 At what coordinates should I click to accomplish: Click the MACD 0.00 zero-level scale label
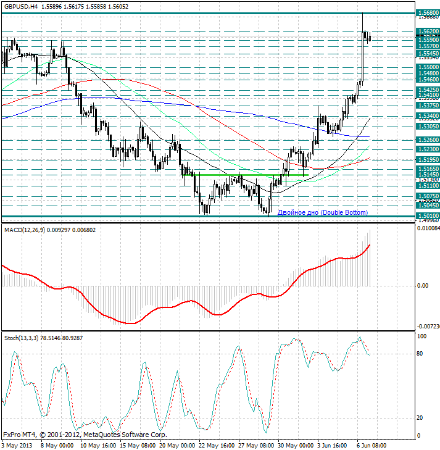(423, 286)
